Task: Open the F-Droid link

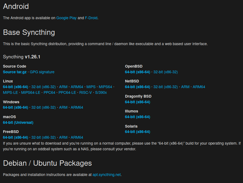Action: tap(91, 18)
